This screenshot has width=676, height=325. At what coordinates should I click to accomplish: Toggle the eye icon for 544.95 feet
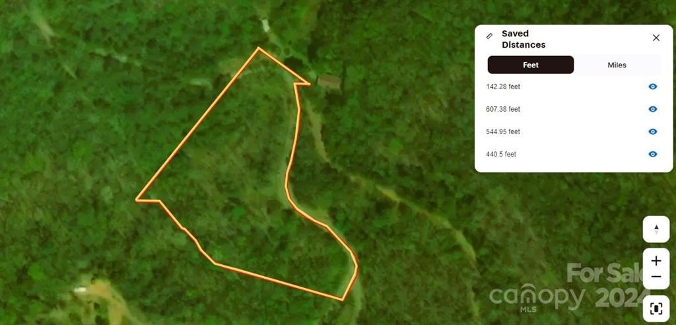(x=653, y=131)
